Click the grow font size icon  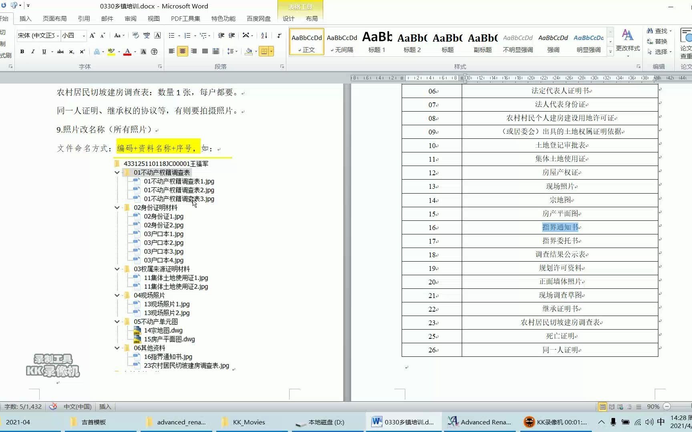click(93, 36)
